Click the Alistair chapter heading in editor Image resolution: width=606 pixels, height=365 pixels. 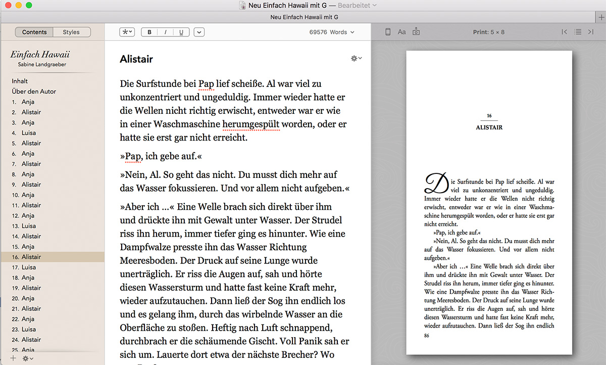pos(136,59)
